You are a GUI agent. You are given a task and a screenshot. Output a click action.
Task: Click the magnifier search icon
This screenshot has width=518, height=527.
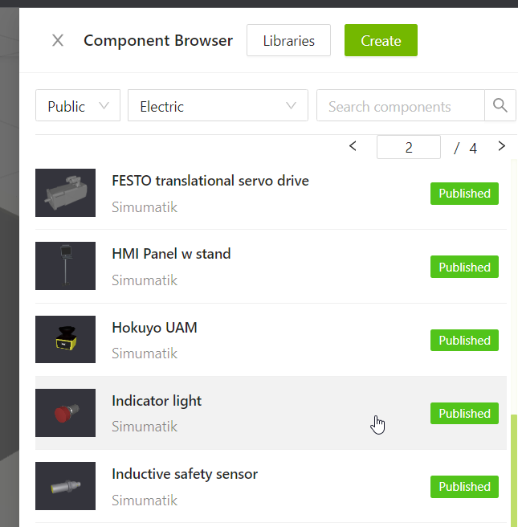[500, 105]
